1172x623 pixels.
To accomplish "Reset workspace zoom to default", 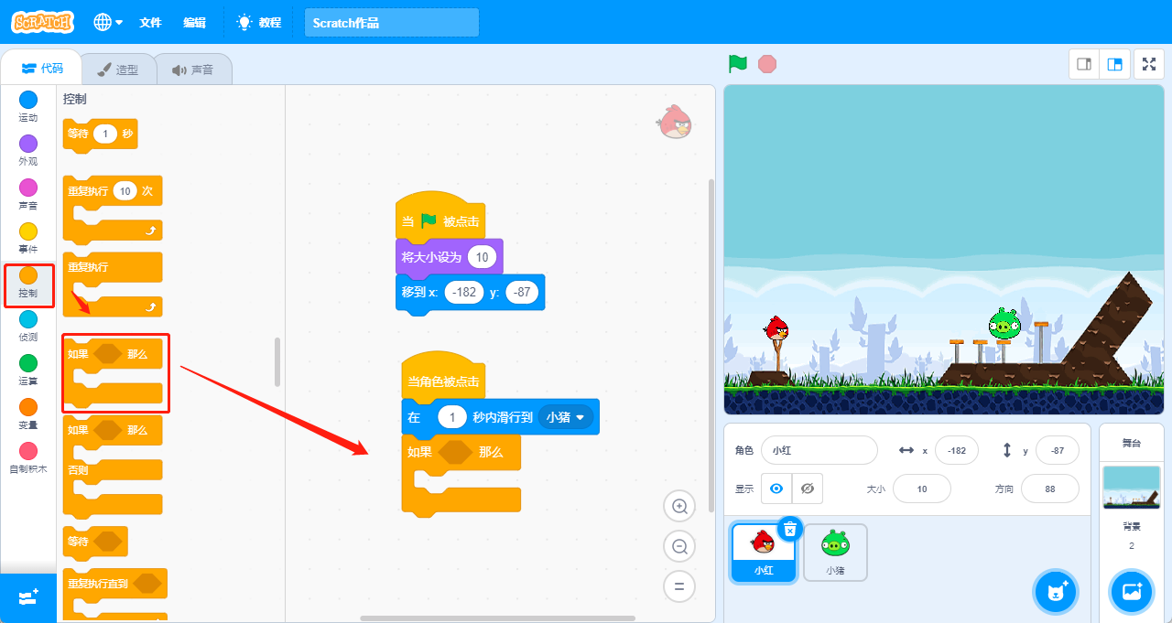I will tap(679, 586).
